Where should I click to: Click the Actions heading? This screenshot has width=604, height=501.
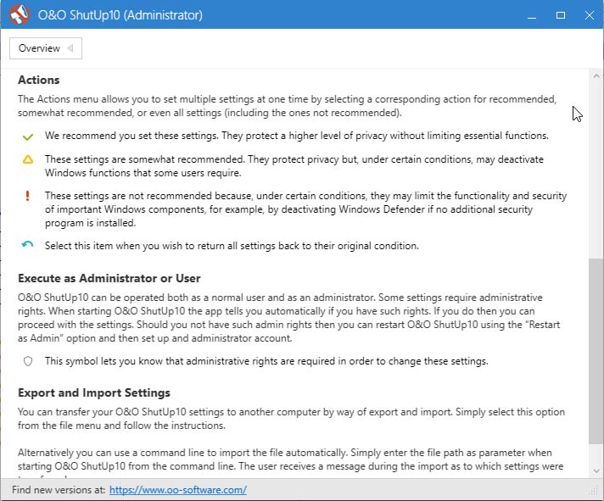pyautogui.click(x=39, y=80)
